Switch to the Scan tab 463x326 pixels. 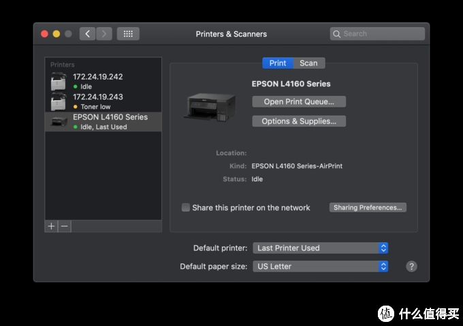pos(308,63)
